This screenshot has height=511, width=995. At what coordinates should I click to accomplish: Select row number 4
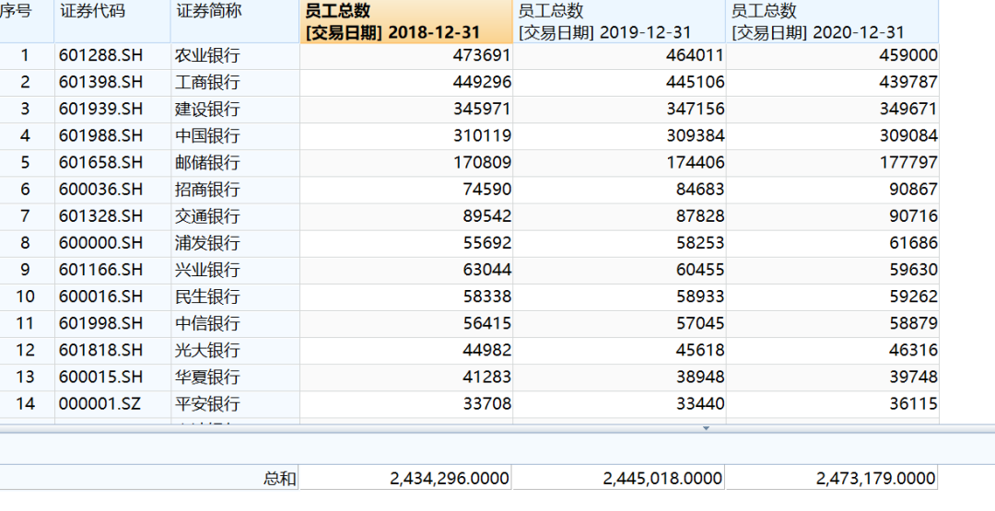coord(26,135)
